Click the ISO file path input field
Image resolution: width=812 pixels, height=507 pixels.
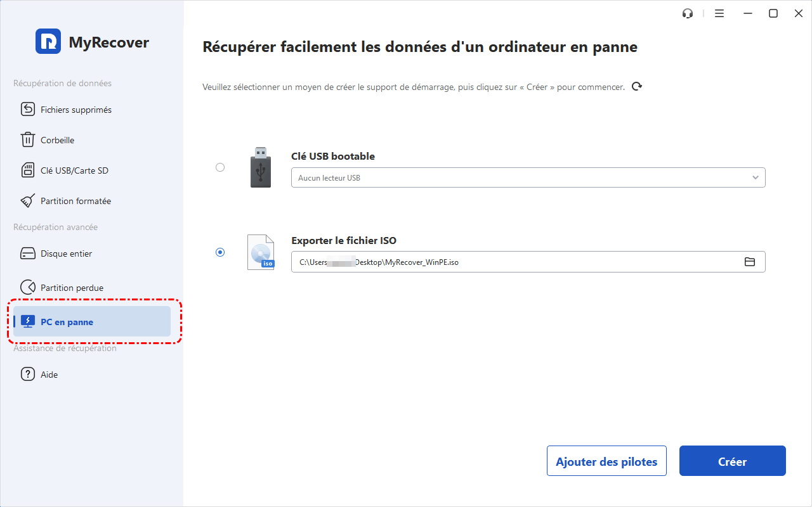[514, 262]
